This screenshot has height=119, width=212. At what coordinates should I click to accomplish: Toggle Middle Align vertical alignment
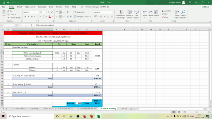[x=60, y=12]
